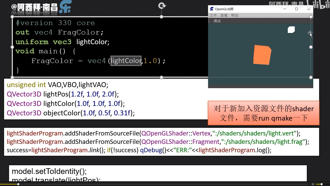Screen dimensions: 330x186
Task: Click the OpenGL光照 title bar app icon
Action: pyautogui.click(x=211, y=9)
